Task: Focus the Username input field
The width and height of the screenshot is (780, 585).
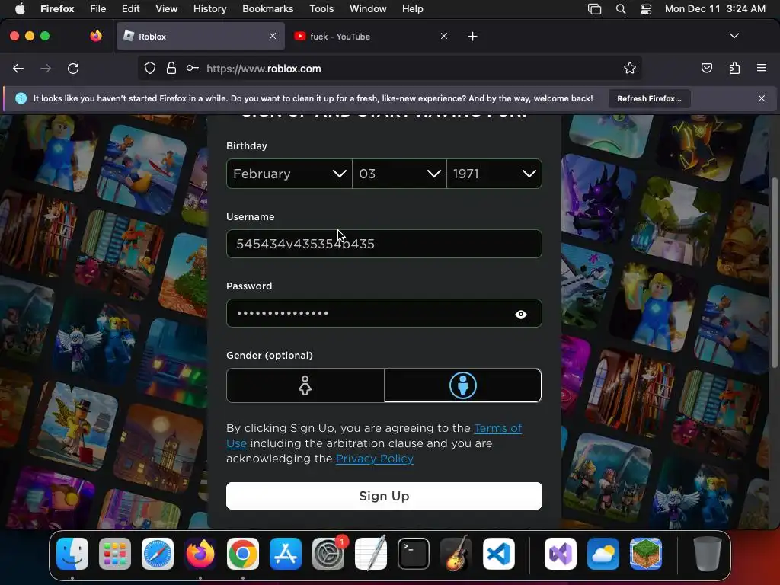Action: click(384, 244)
